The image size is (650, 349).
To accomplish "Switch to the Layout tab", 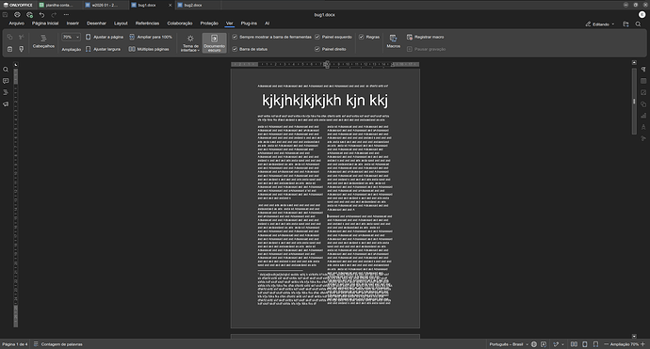I will click(121, 24).
